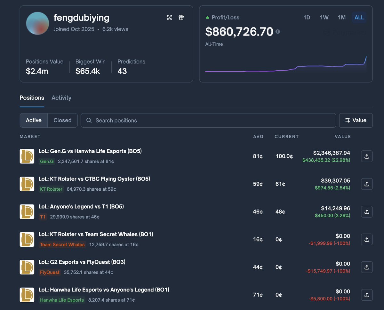Screen dimensions: 384x310
Task: Select the ALL time range
Action: 359,18
